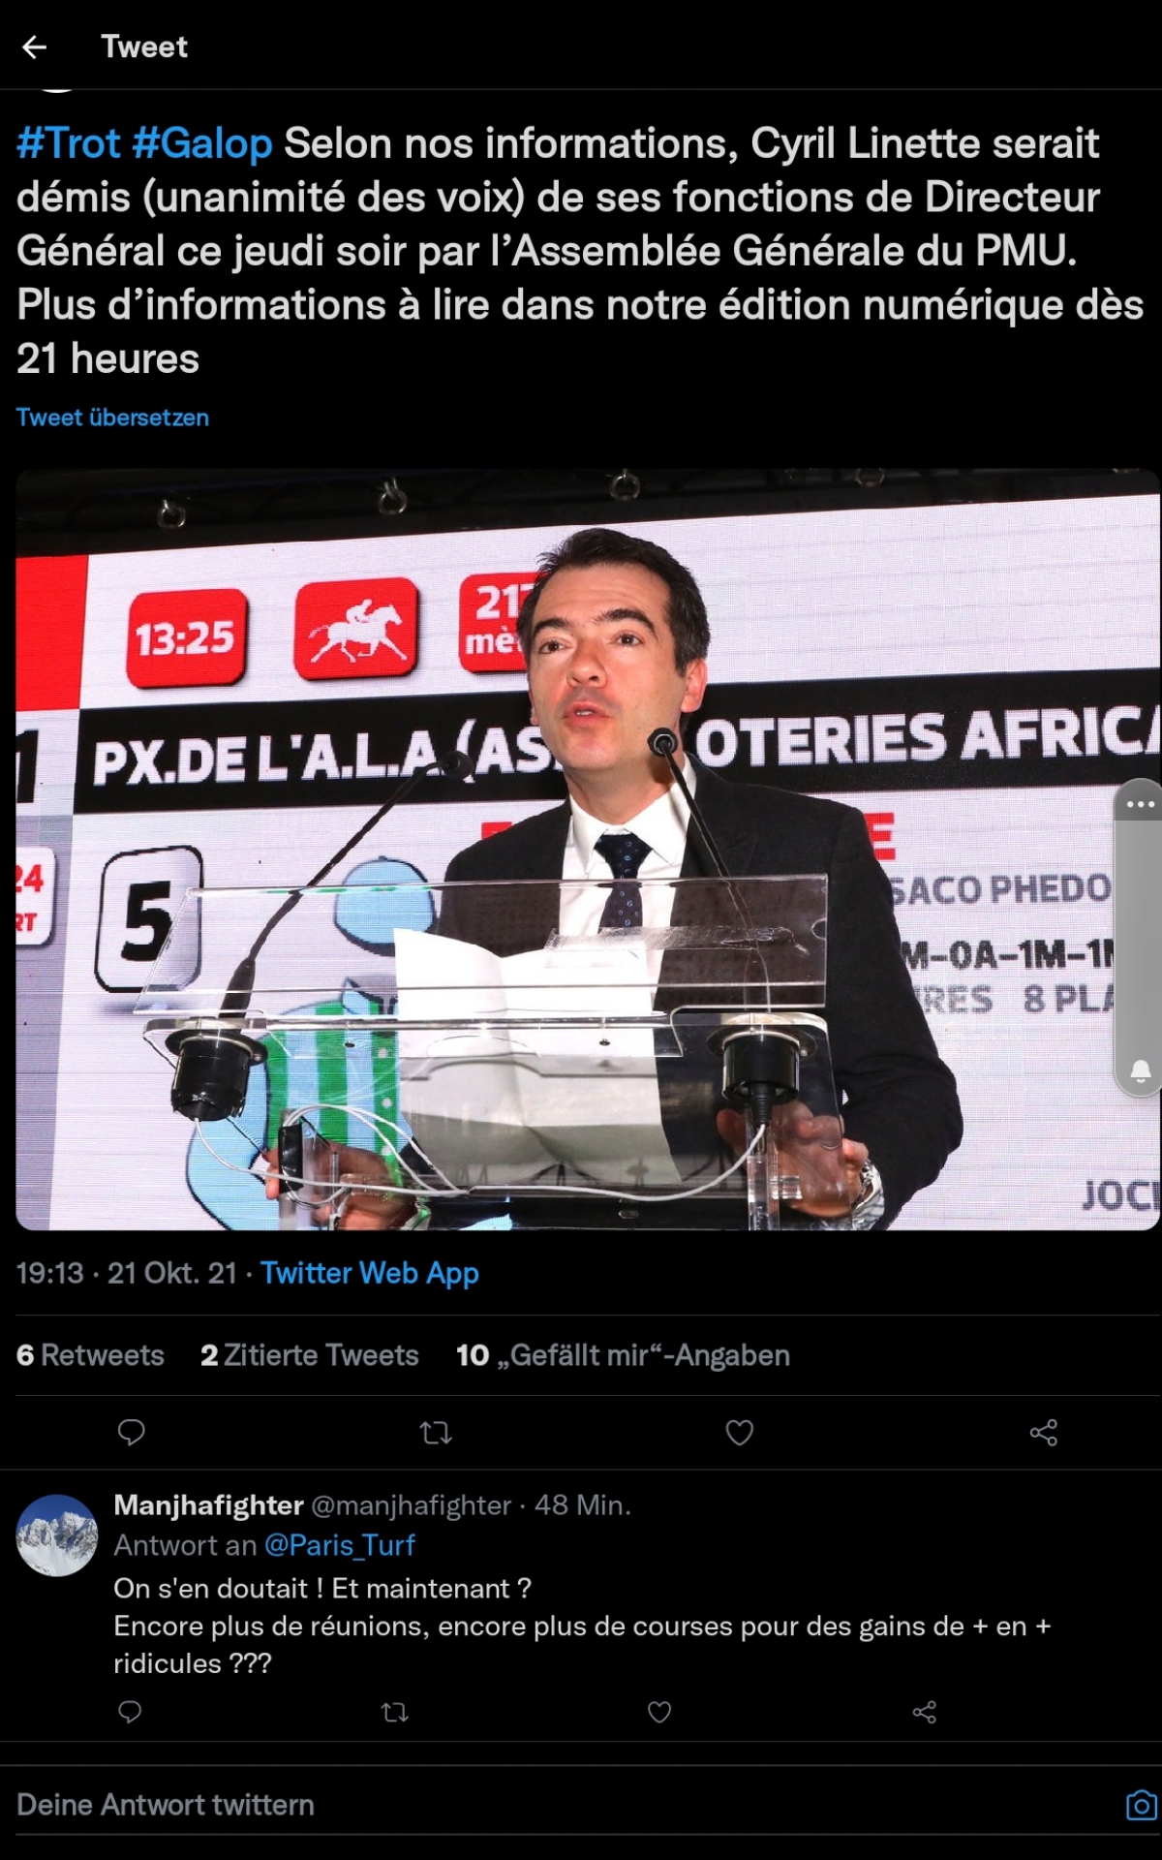The image size is (1162, 1860).
Task: Open the Twitter Web App source link
Action: (x=370, y=1273)
